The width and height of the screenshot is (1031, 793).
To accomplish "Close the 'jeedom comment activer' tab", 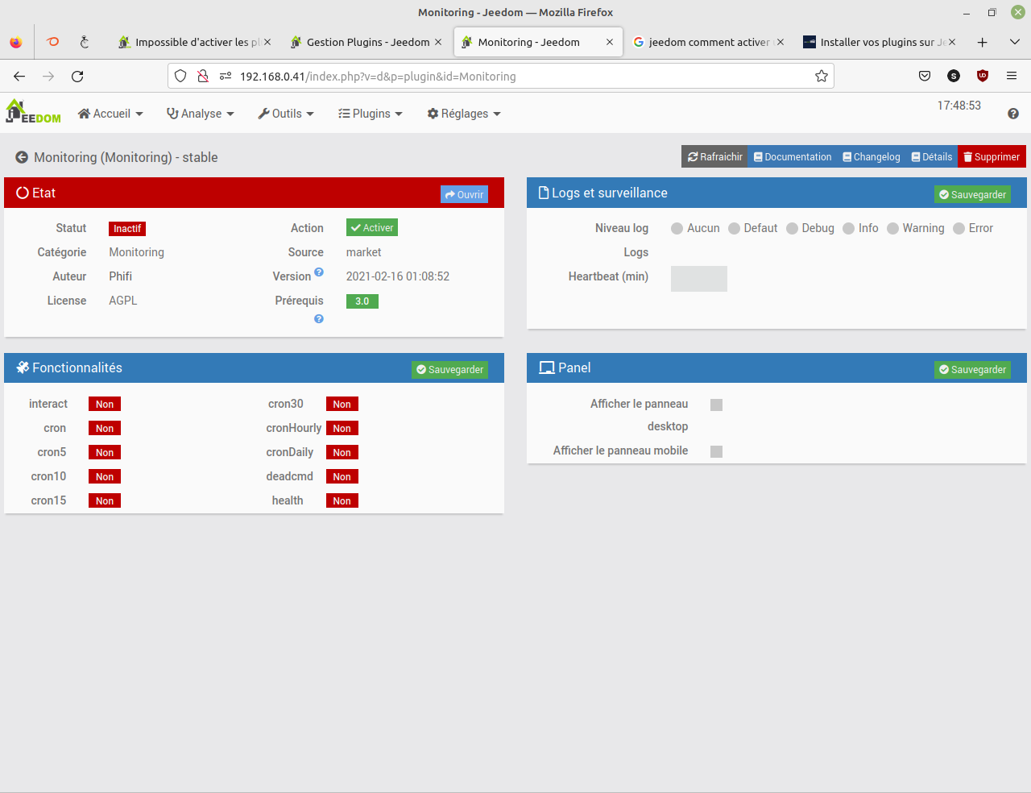I will point(780,42).
